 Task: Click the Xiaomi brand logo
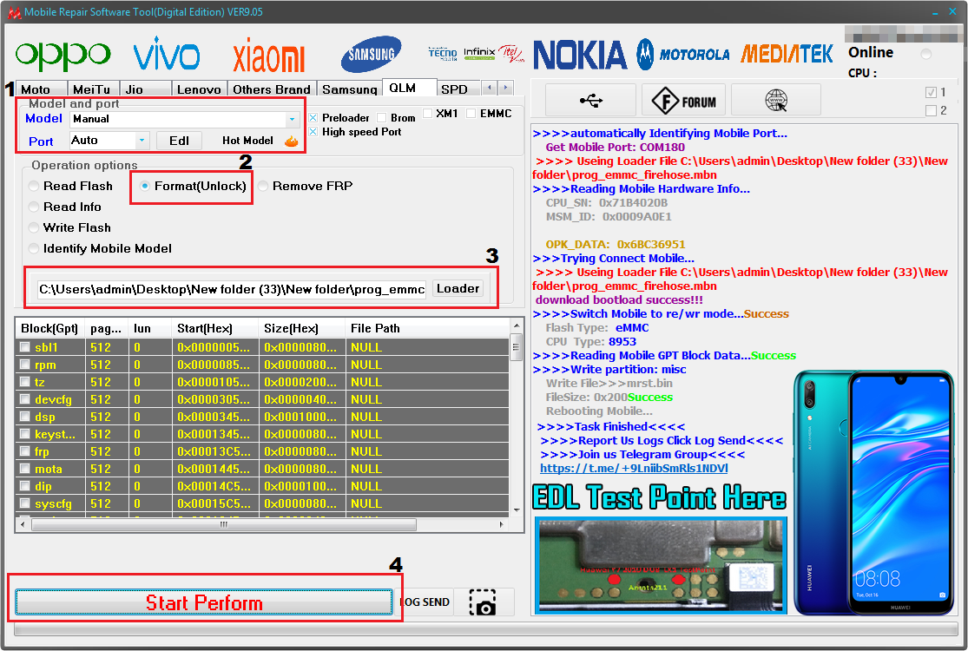tap(268, 56)
